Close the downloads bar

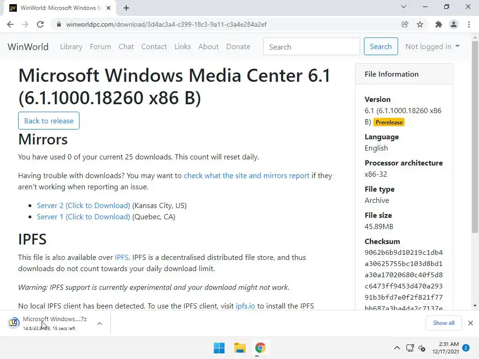[x=471, y=323]
